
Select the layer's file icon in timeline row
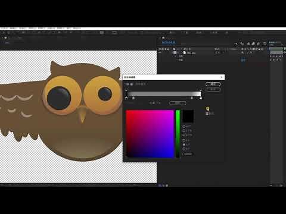tap(184, 53)
